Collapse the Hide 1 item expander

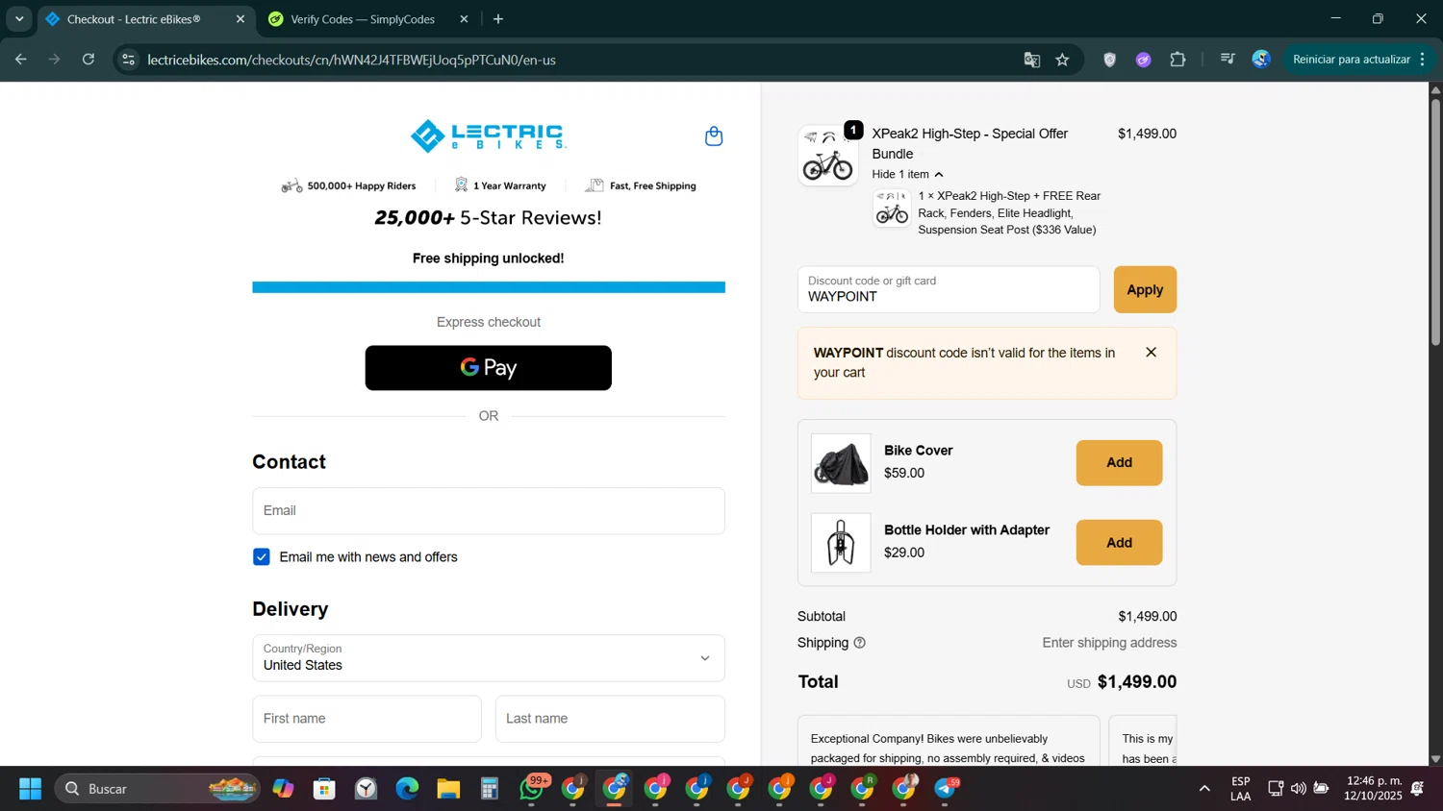tap(907, 174)
